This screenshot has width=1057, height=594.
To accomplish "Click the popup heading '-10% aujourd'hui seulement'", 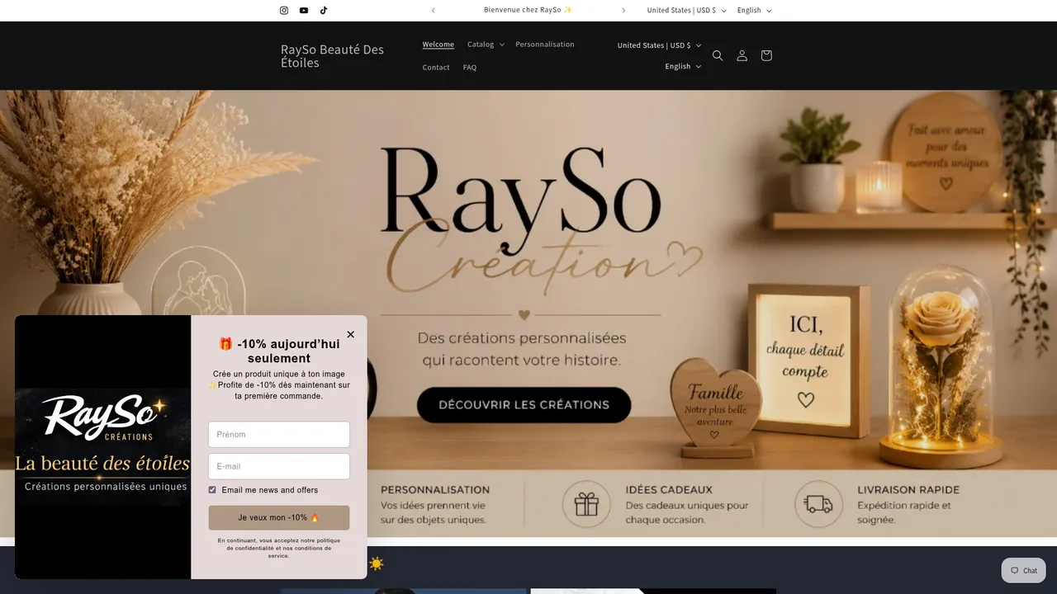I will click(x=279, y=351).
